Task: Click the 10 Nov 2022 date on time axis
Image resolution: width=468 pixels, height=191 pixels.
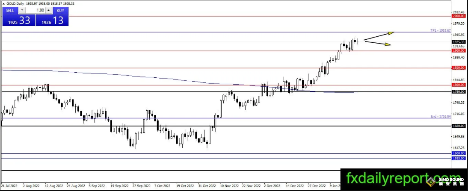Action: click(228, 186)
